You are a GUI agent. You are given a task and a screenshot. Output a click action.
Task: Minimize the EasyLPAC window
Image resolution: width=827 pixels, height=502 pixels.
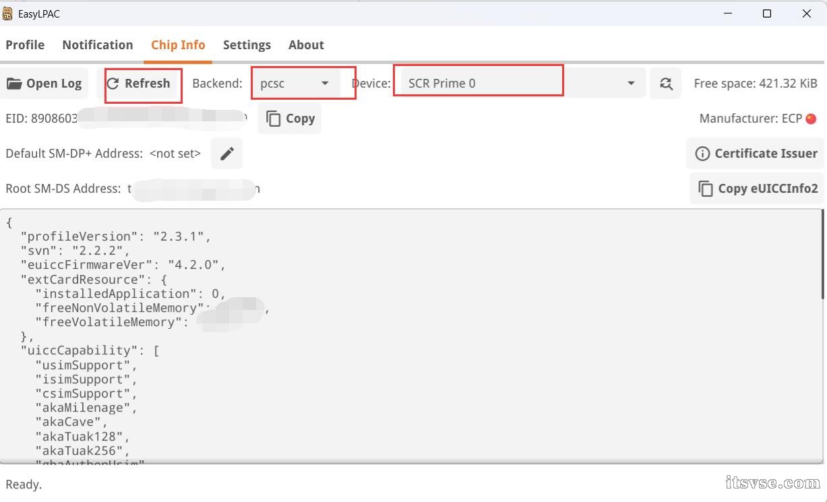click(728, 13)
